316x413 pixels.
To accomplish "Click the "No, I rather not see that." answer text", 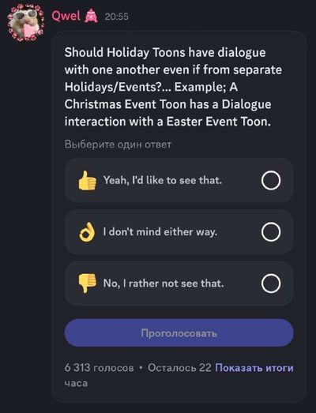I will pos(164,283).
